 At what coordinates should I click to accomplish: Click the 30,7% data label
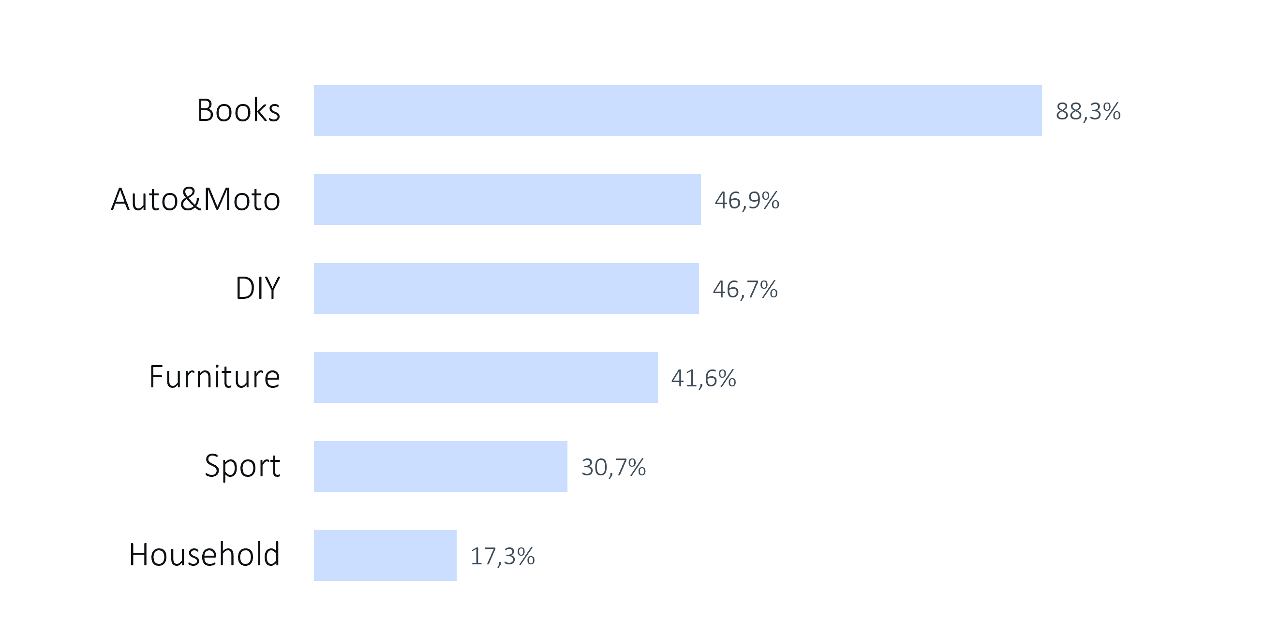[x=613, y=467]
